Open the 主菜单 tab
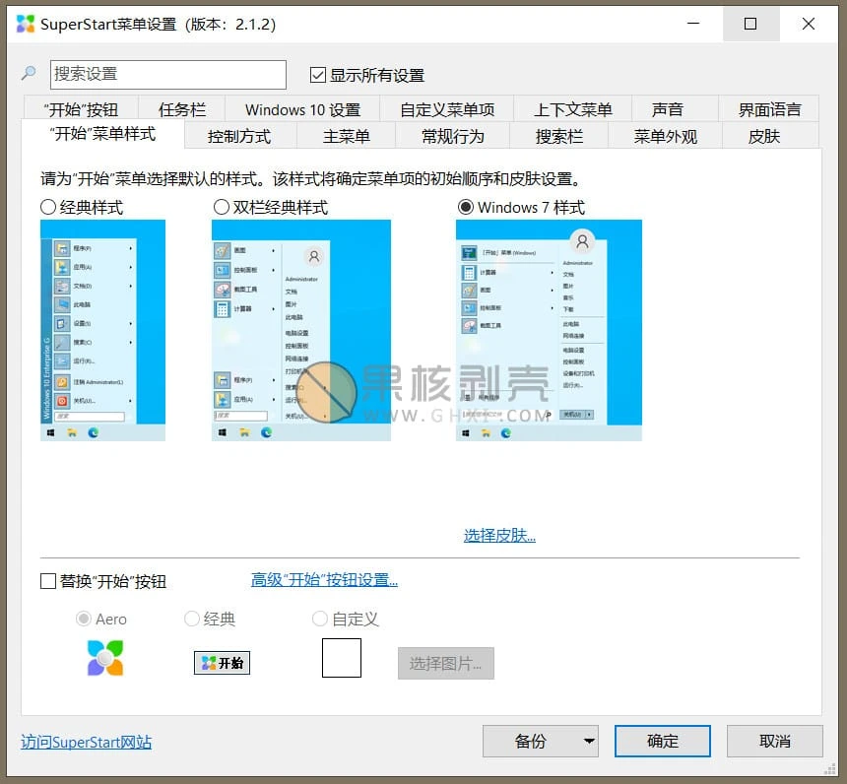847x784 pixels. pyautogui.click(x=347, y=136)
